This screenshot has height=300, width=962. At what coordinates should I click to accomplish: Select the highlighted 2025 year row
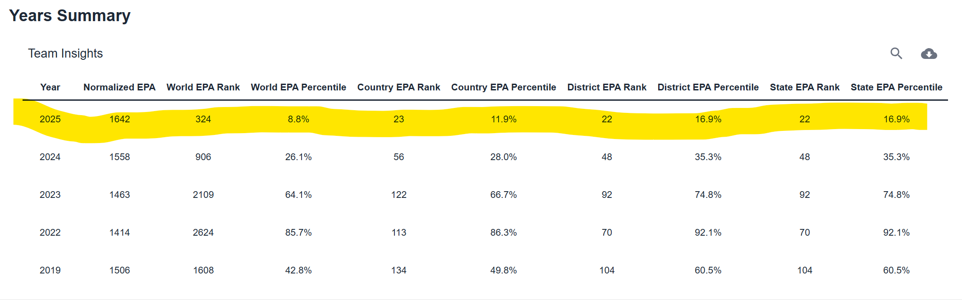(485, 119)
